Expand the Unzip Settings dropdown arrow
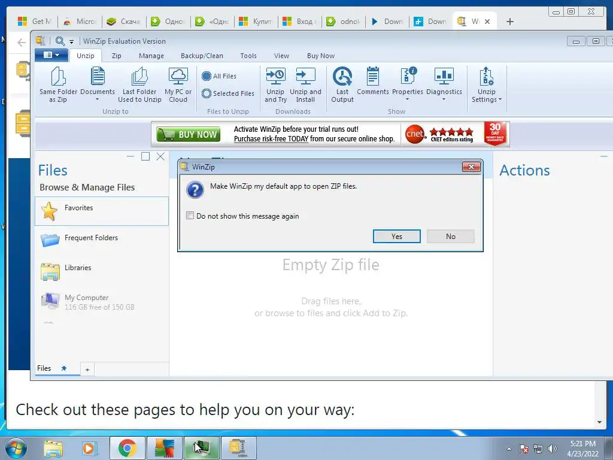Screen dimensions: 613x460 [x=500, y=99]
